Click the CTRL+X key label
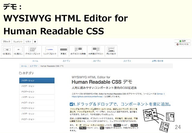The width and height of the screenshot is (192, 133). 134,125
